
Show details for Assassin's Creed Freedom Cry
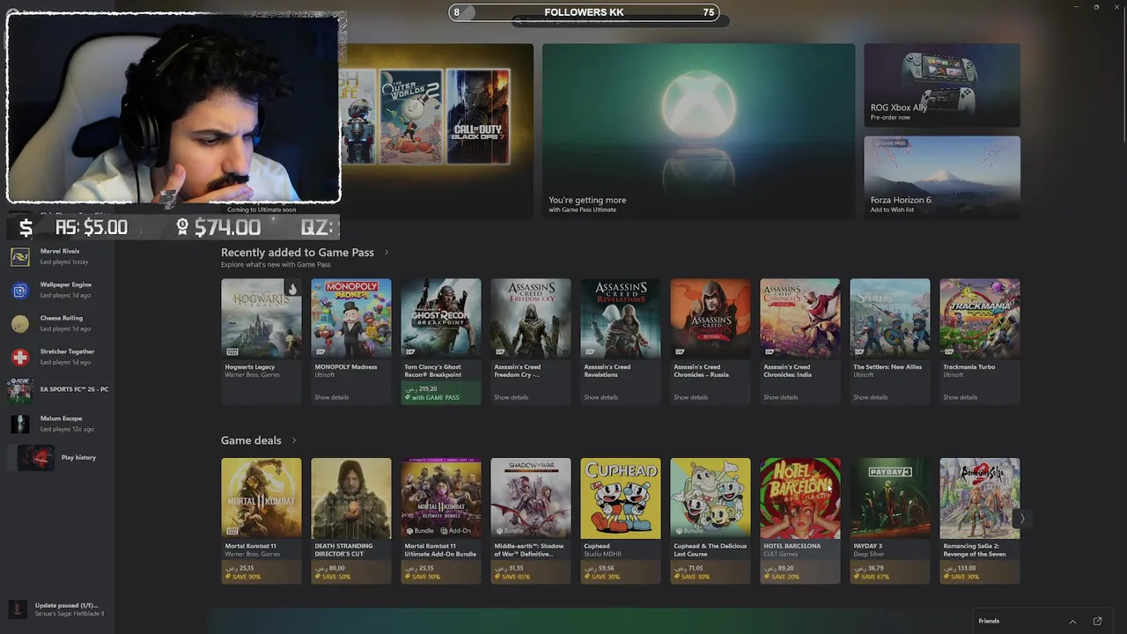(512, 397)
